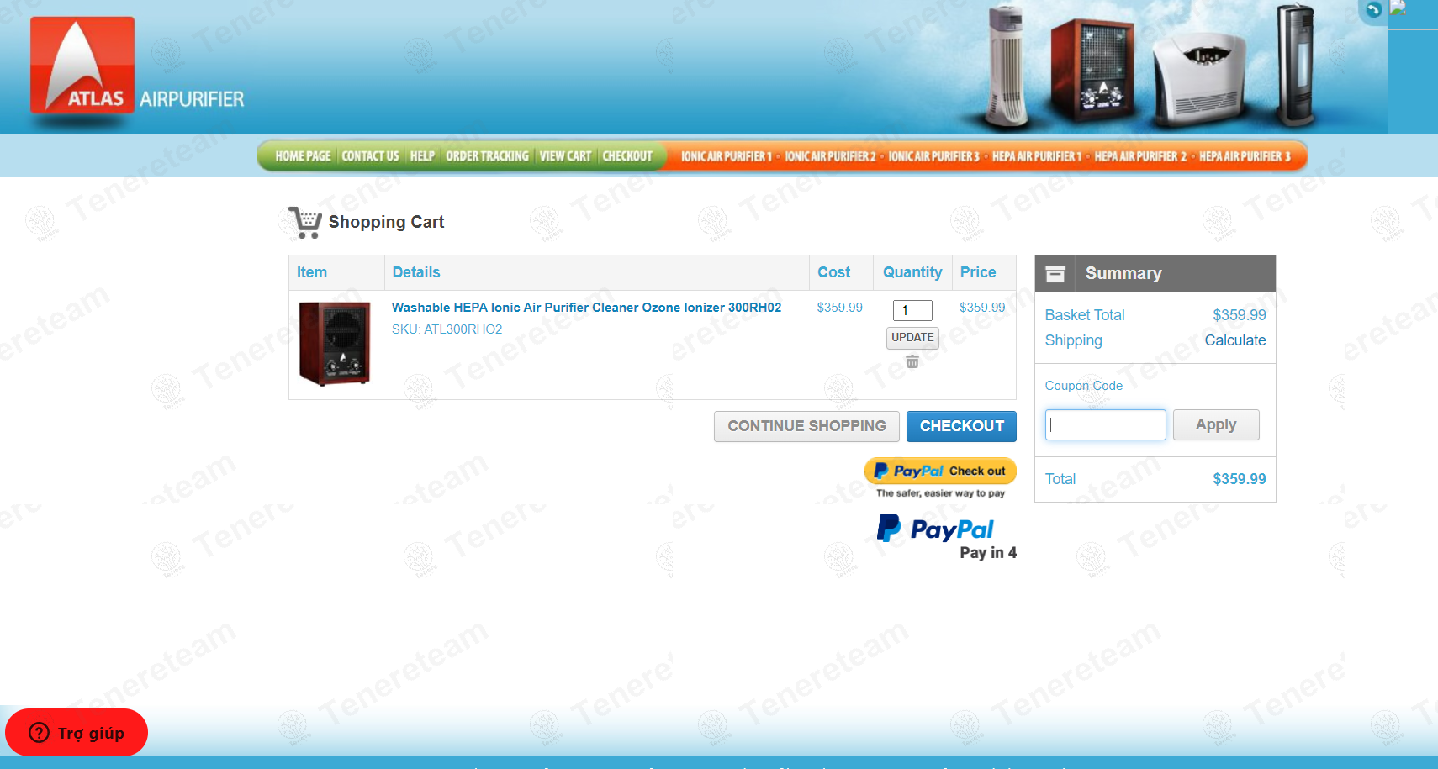The width and height of the screenshot is (1438, 769).
Task: Click the Coupon Code label
Action: 1083,386
